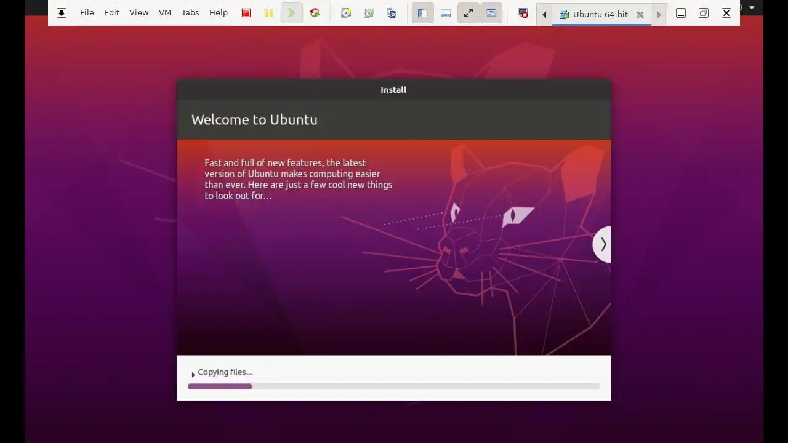Click the previous tab left arrow
The height and width of the screenshot is (443, 788).
[x=544, y=14]
